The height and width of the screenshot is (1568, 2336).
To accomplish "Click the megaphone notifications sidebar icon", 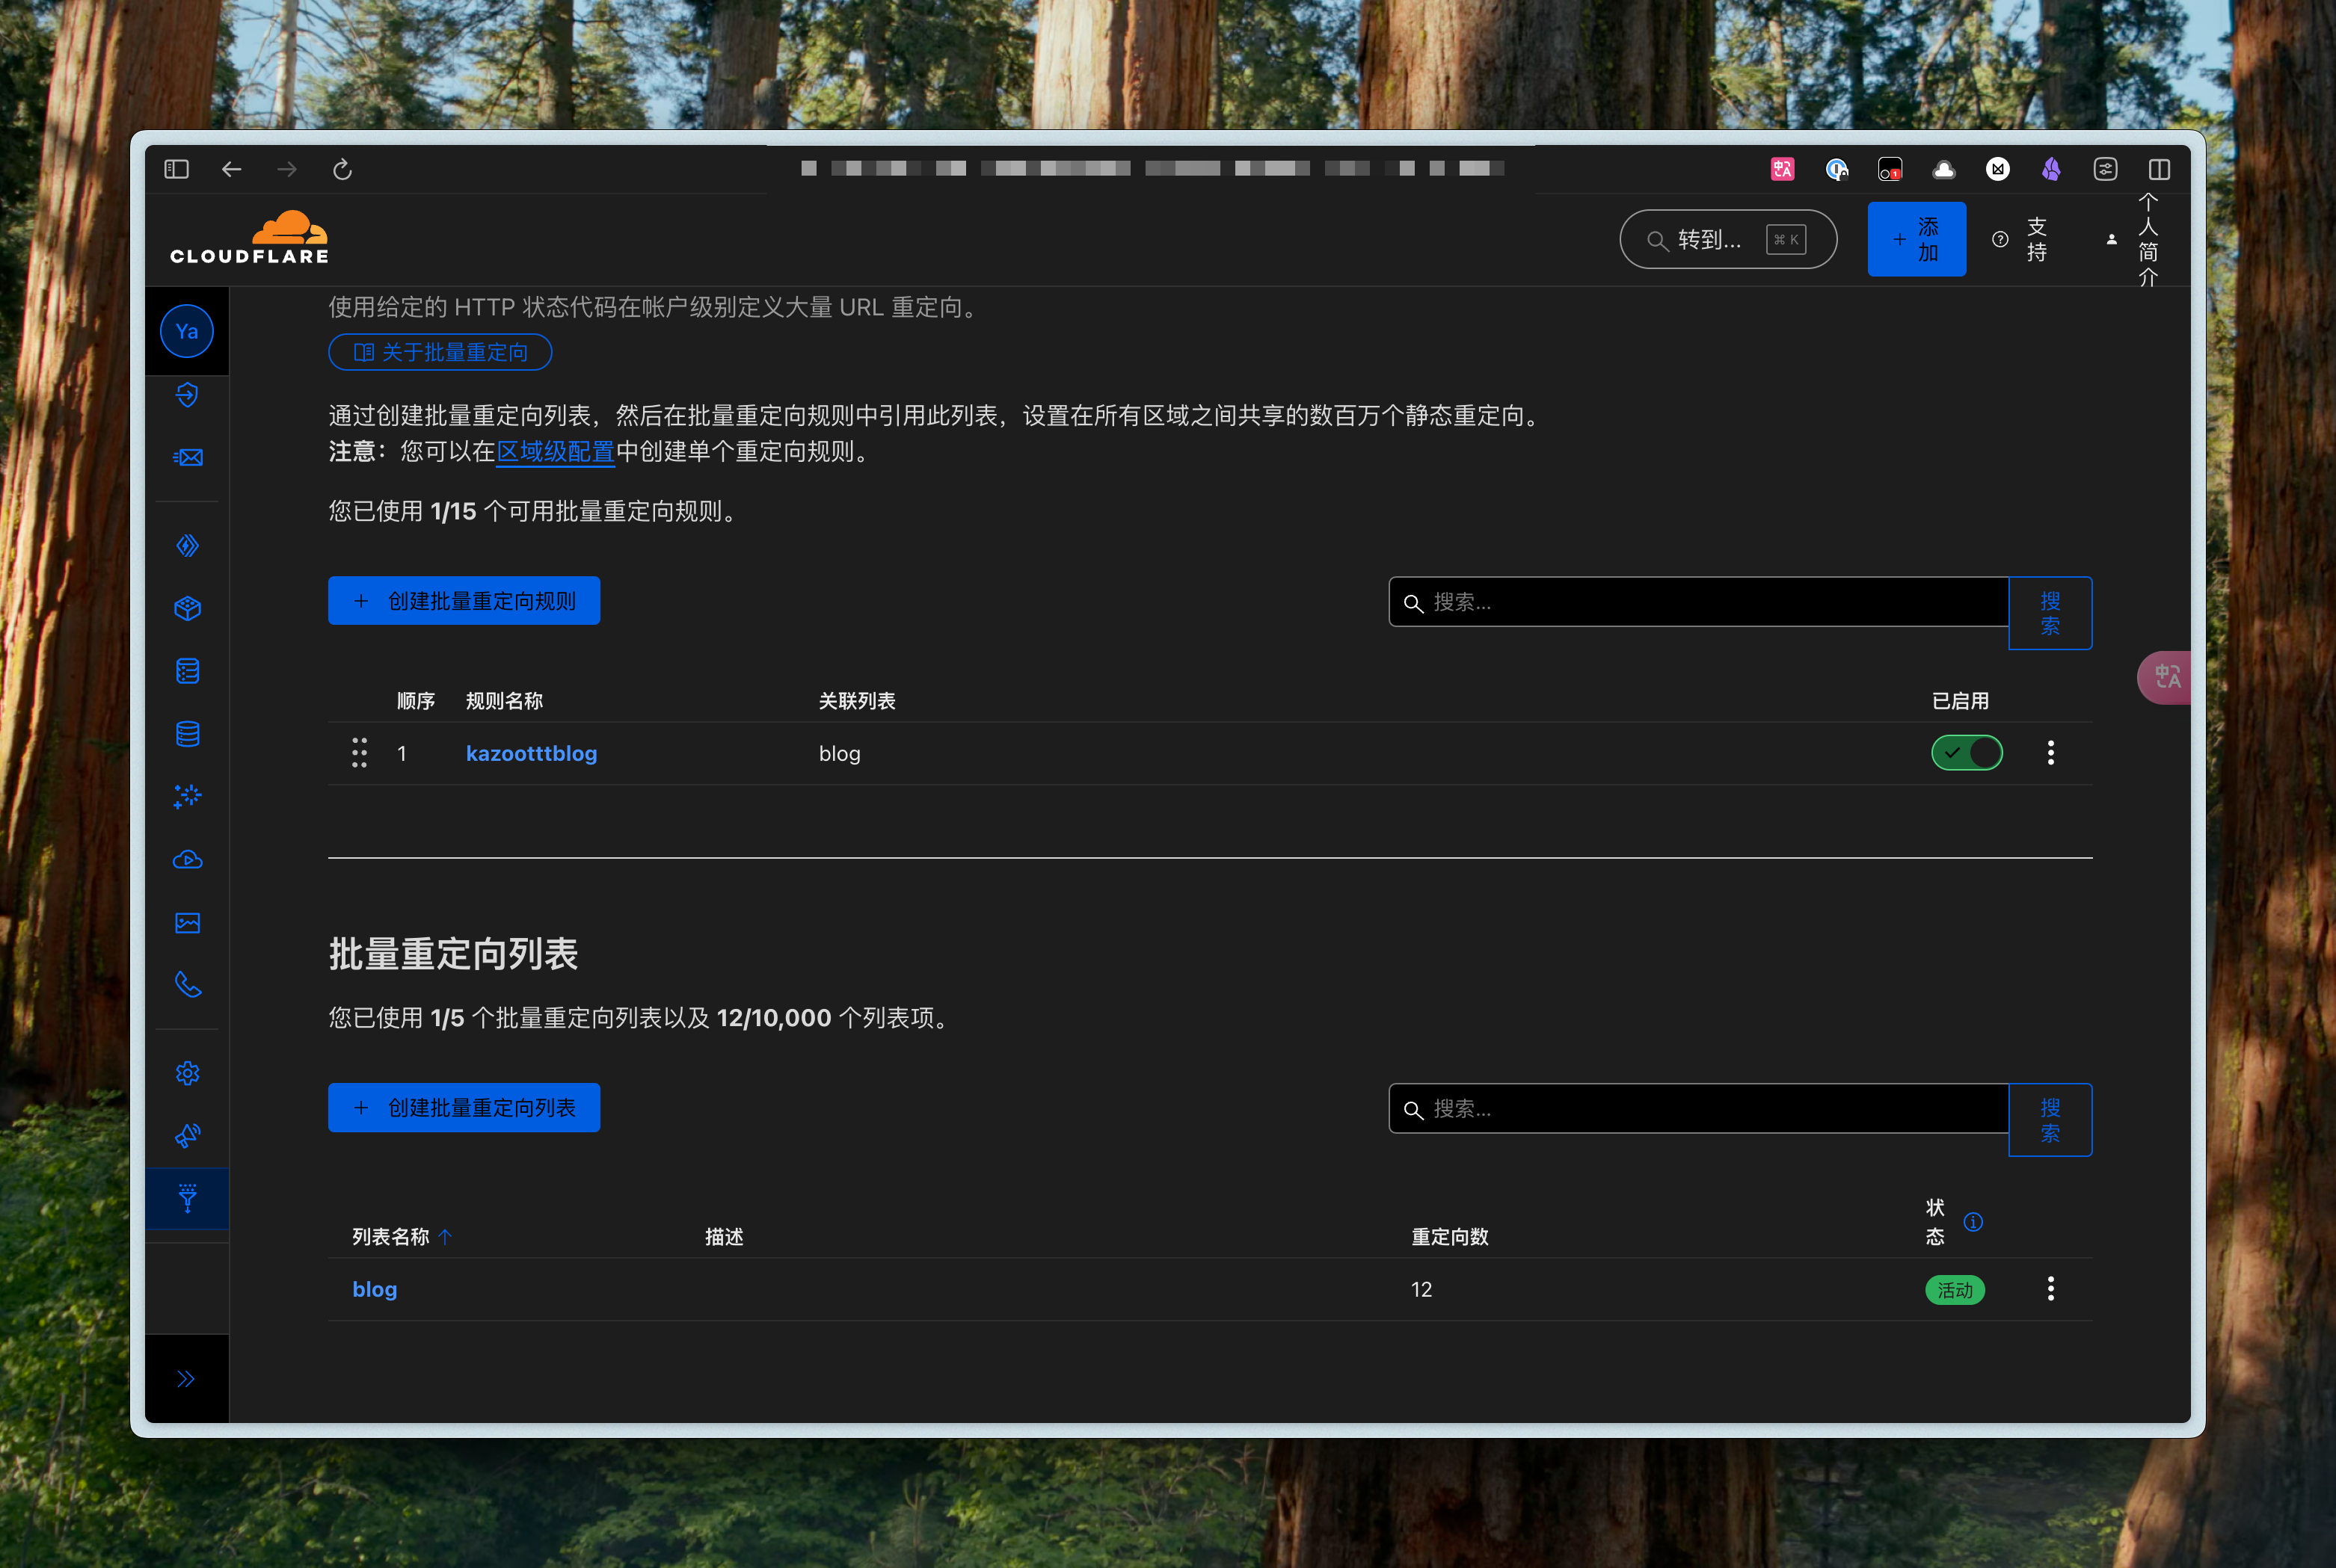I will [187, 1136].
